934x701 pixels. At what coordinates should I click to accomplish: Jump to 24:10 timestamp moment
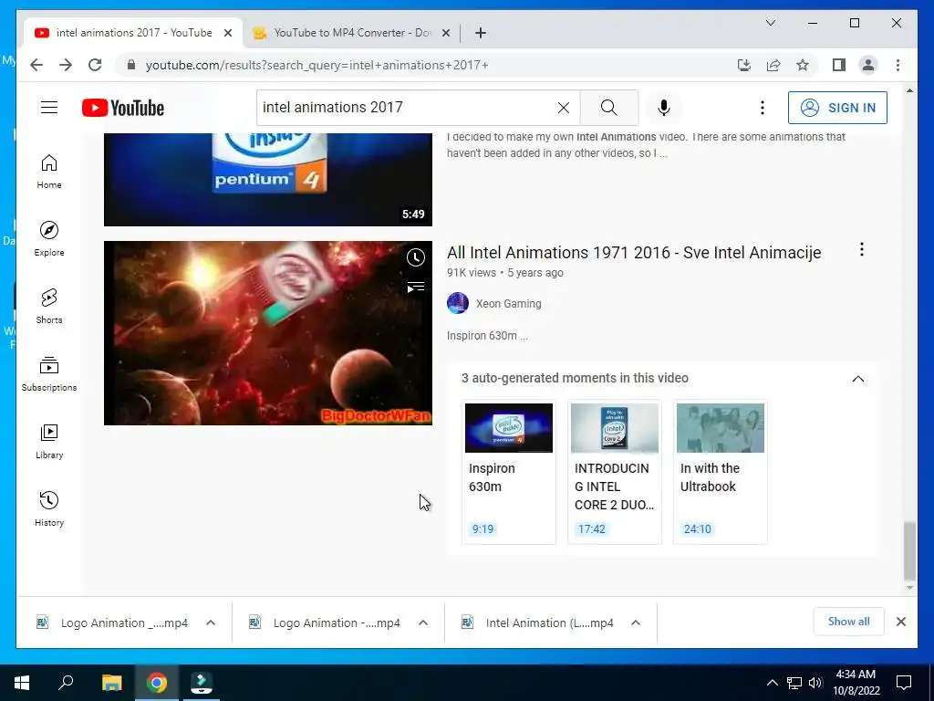(697, 529)
